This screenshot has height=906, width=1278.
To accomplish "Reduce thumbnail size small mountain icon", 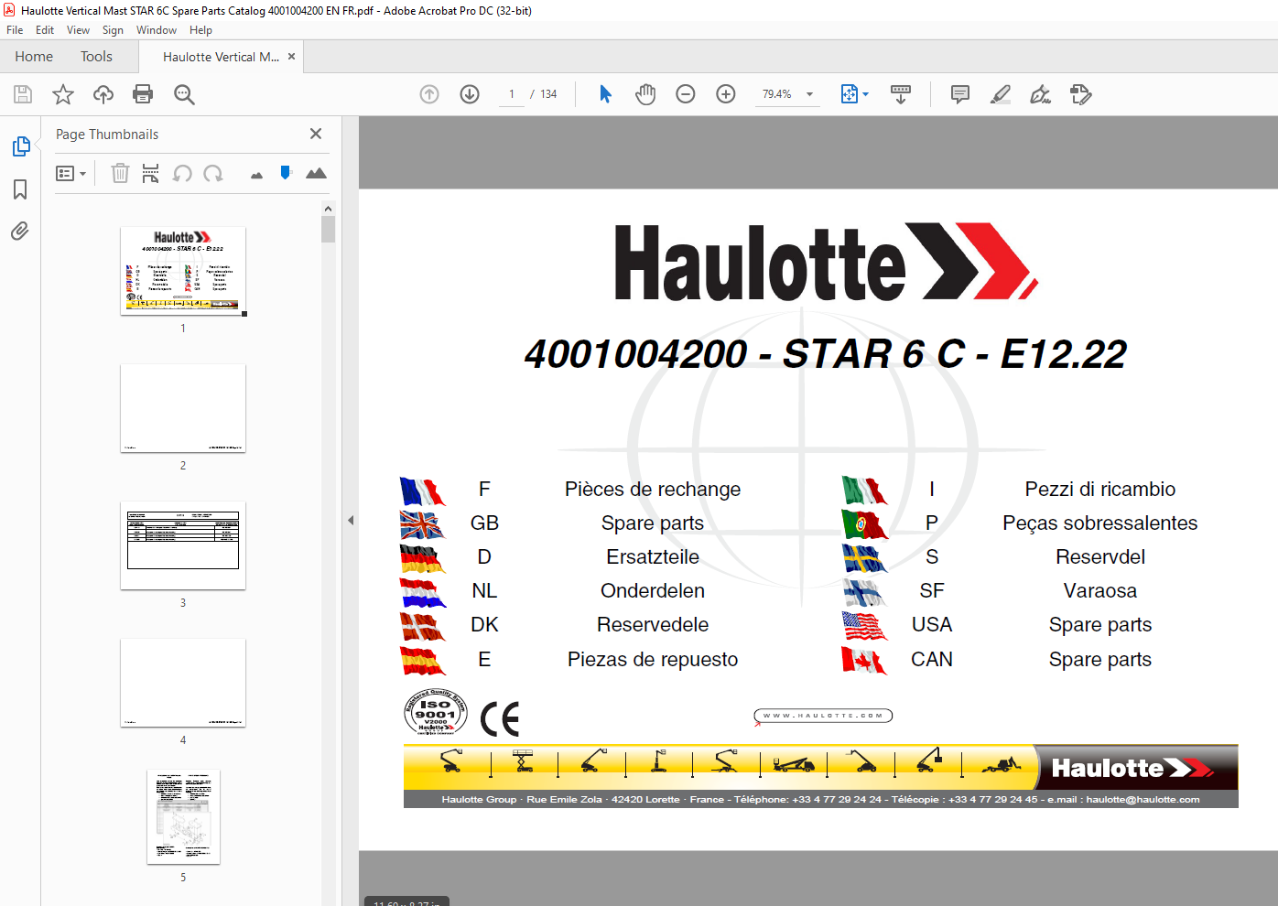I will tap(256, 175).
